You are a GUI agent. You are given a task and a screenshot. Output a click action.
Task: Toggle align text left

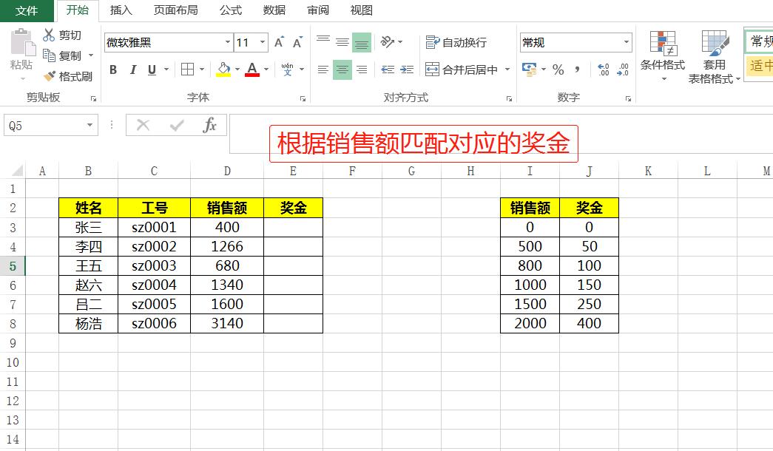coord(323,69)
